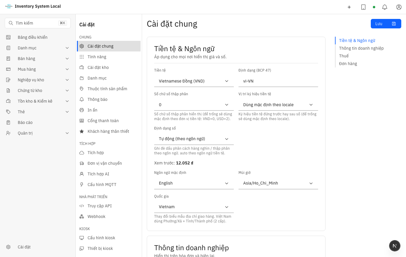Image resolution: width=406 pixels, height=257 pixels.
Task: Click the green online status dot
Action: 374,7
